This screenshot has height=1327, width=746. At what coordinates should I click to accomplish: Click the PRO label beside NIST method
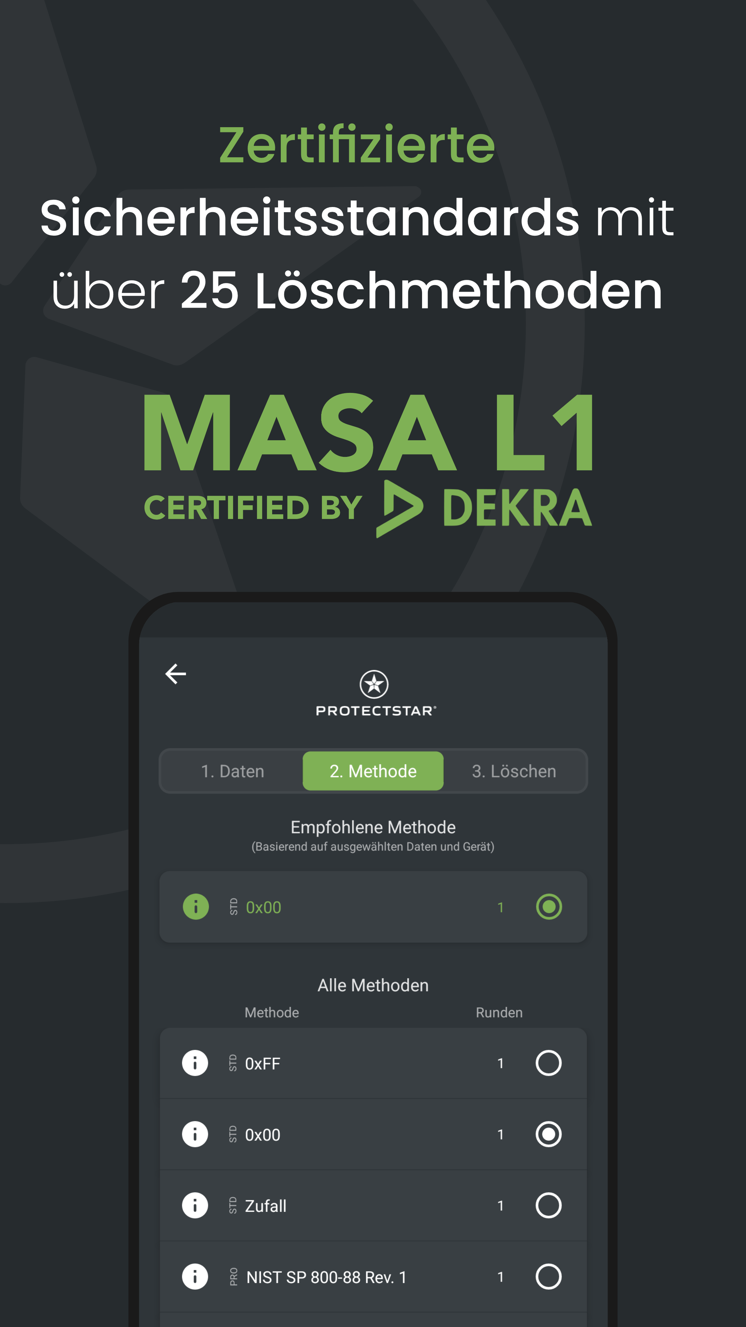[234, 1277]
